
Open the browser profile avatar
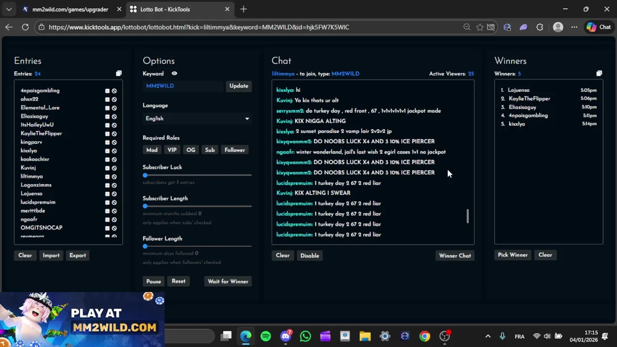tap(558, 27)
